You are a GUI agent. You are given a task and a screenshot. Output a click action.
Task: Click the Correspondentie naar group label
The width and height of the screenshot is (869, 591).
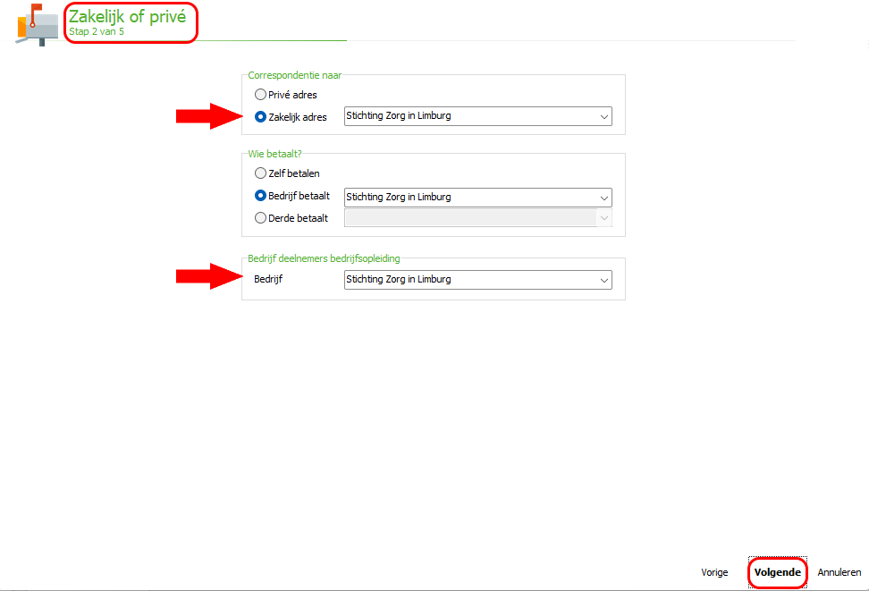(294, 75)
